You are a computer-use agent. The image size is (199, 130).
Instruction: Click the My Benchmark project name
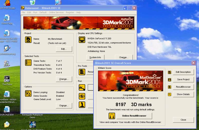(55, 39)
